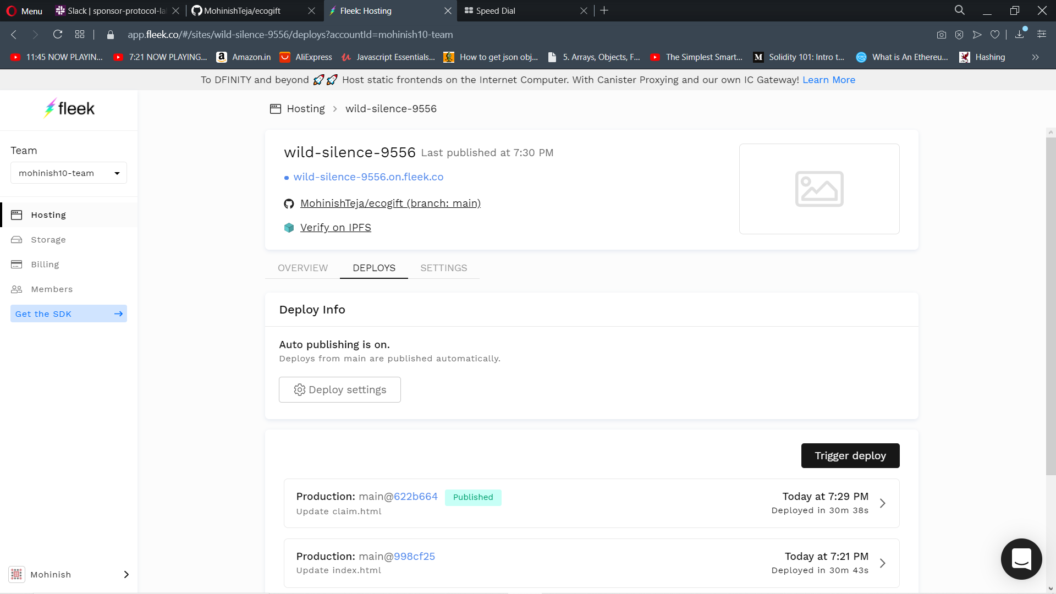1056x594 pixels.
Task: Click the site preview thumbnail placeholder
Action: [x=819, y=189]
